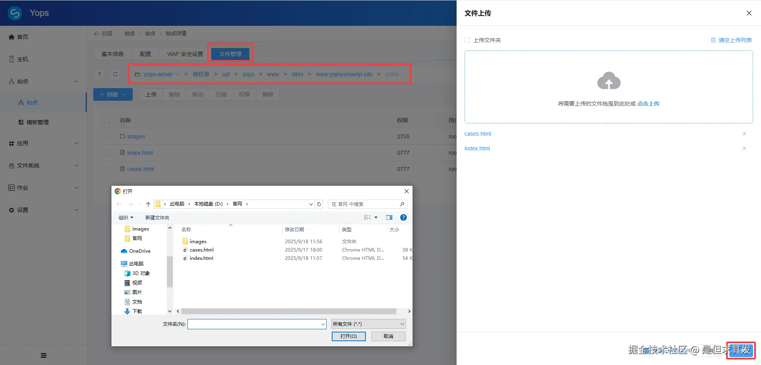Toggle the select-all checkbox in the 名称 header
761x365 pixels.
(107, 120)
